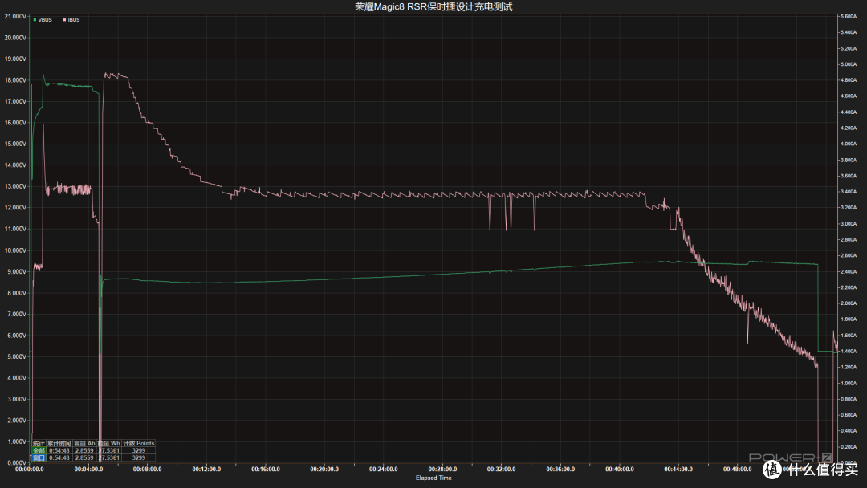Click the 00:28:00.0 time axis tick
Image resolution: width=867 pixels, height=488 pixels.
(442, 470)
